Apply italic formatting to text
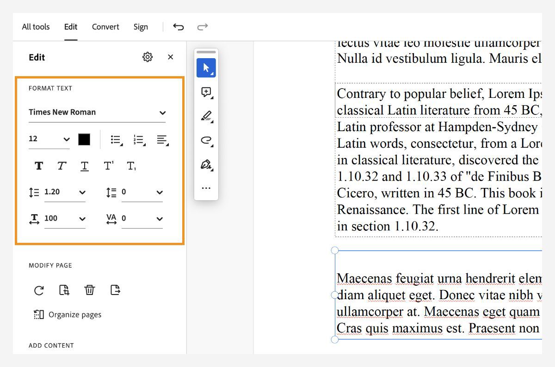The width and height of the screenshot is (555, 367). [x=62, y=166]
